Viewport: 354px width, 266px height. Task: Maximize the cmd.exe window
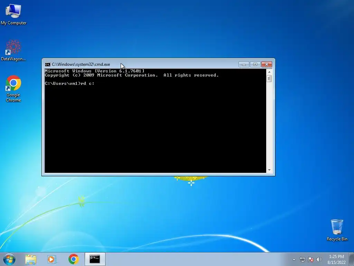tap(255, 64)
